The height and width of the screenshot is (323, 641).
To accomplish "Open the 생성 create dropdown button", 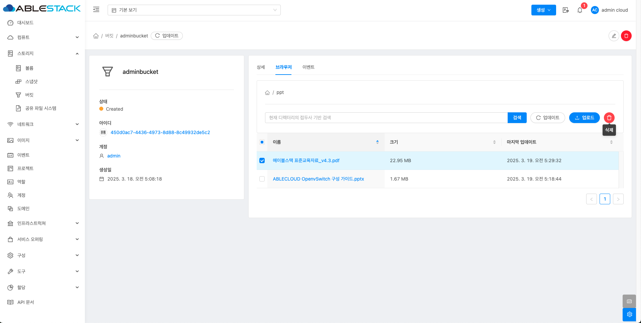I will [543, 10].
